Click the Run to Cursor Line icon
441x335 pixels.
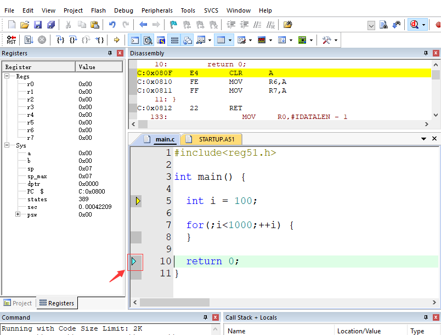(x=100, y=40)
